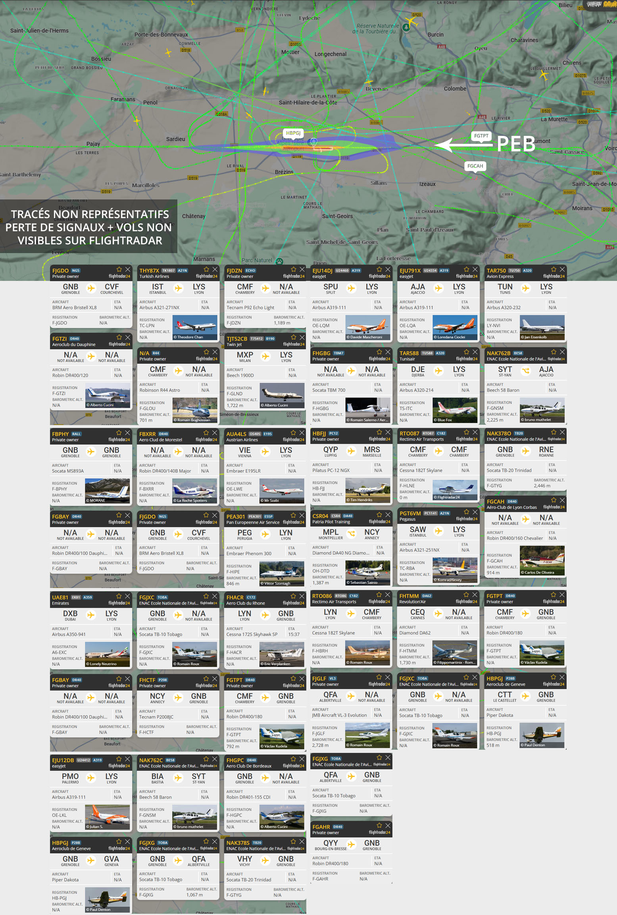Open the Pilatus HB-FJJ aircraft photo
Viewport: 617px width, 915px height.
pyautogui.click(x=367, y=490)
